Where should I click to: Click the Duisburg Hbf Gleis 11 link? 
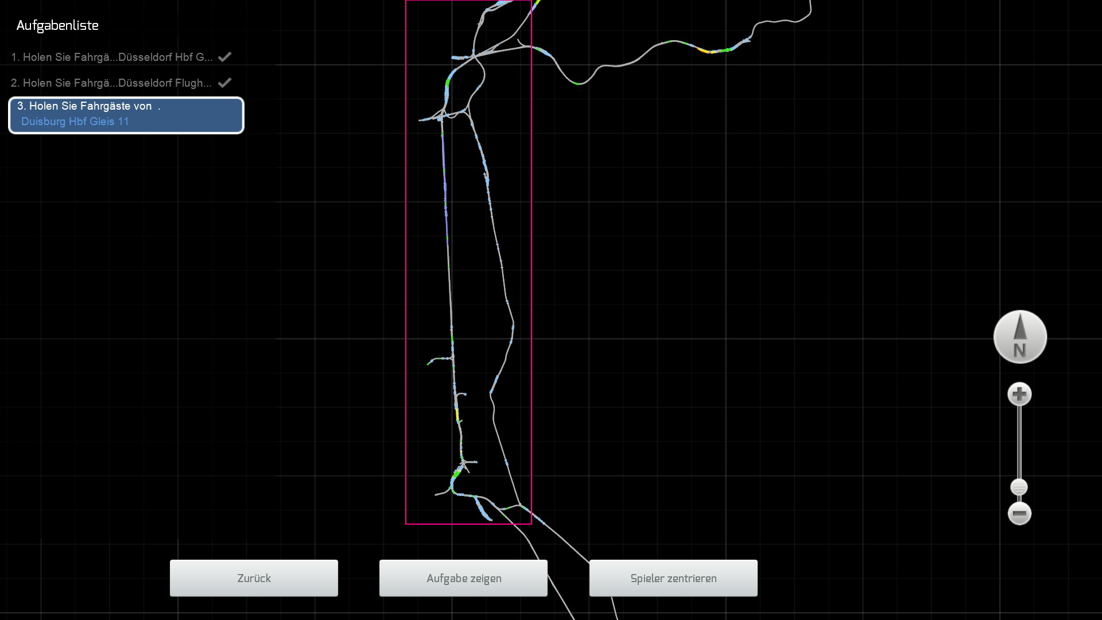point(75,122)
